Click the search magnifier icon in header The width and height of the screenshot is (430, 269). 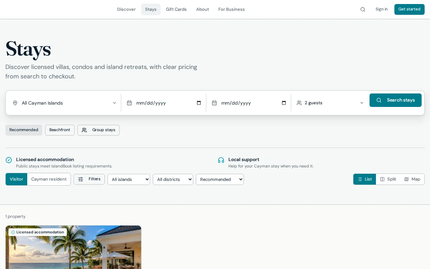[363, 9]
